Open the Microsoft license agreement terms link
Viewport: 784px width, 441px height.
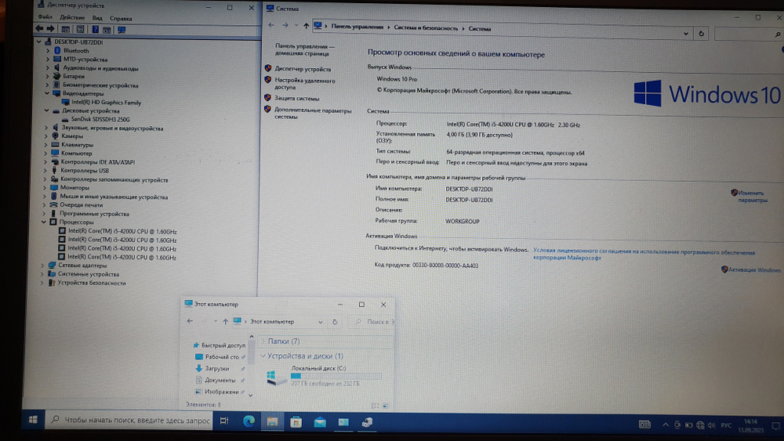[644, 255]
